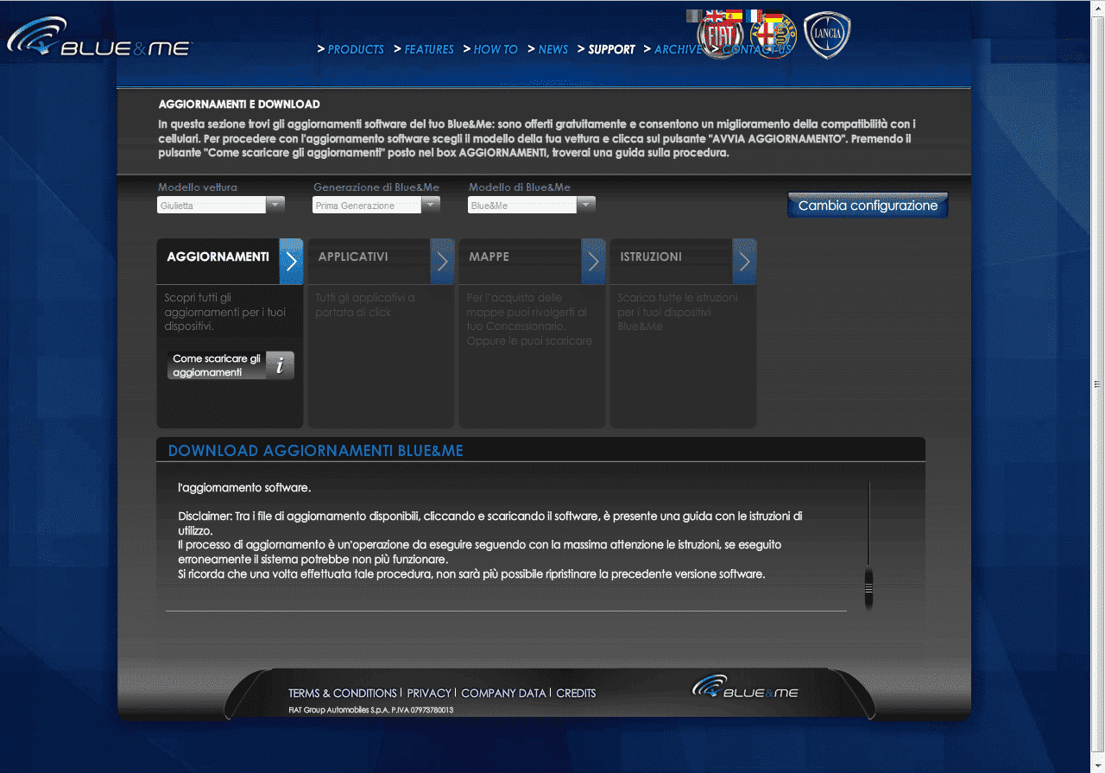Viewport: 1105px width, 773px height.
Task: Click the AGGIORNAMENTI E DOWNLOAD heading
Action: [239, 105]
